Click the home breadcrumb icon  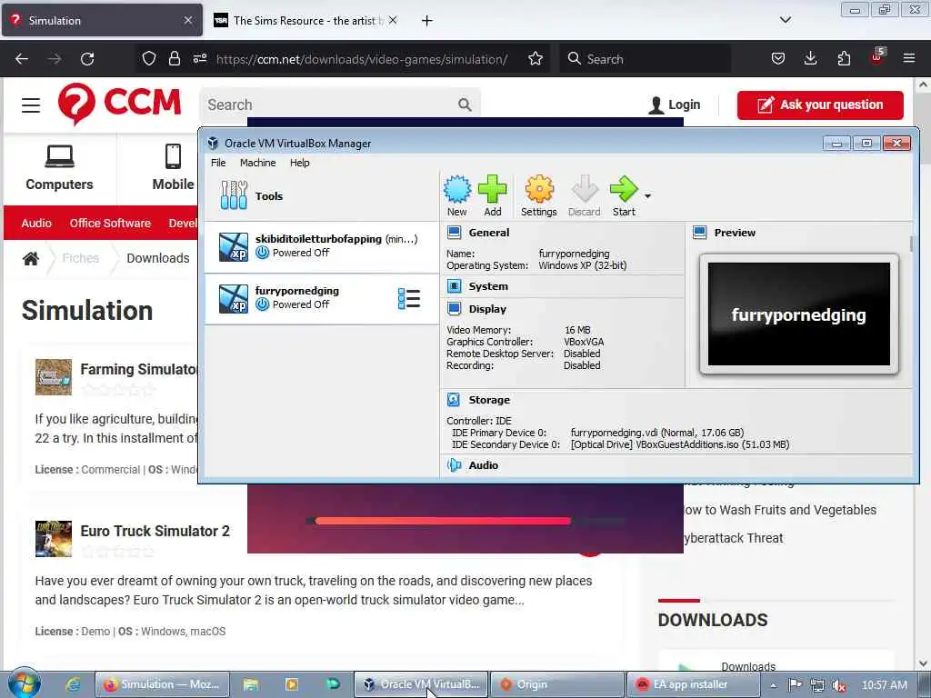(x=31, y=258)
